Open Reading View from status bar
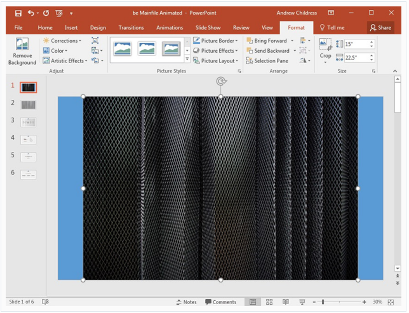This screenshot has width=409, height=313. pos(286,302)
